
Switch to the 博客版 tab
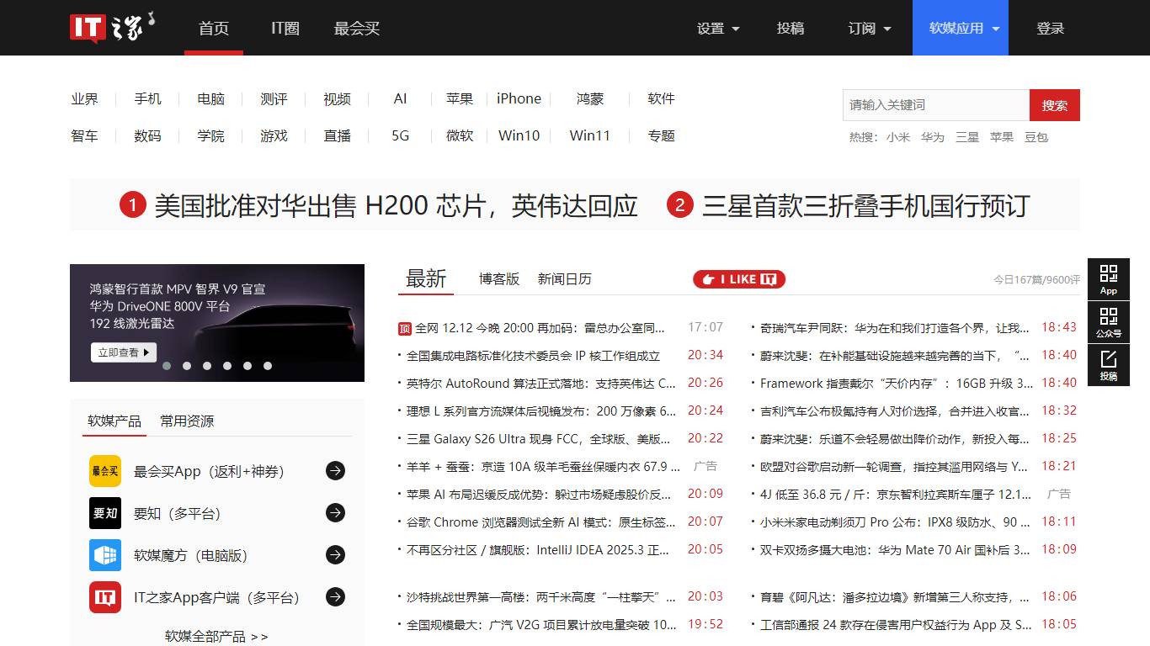pos(499,279)
